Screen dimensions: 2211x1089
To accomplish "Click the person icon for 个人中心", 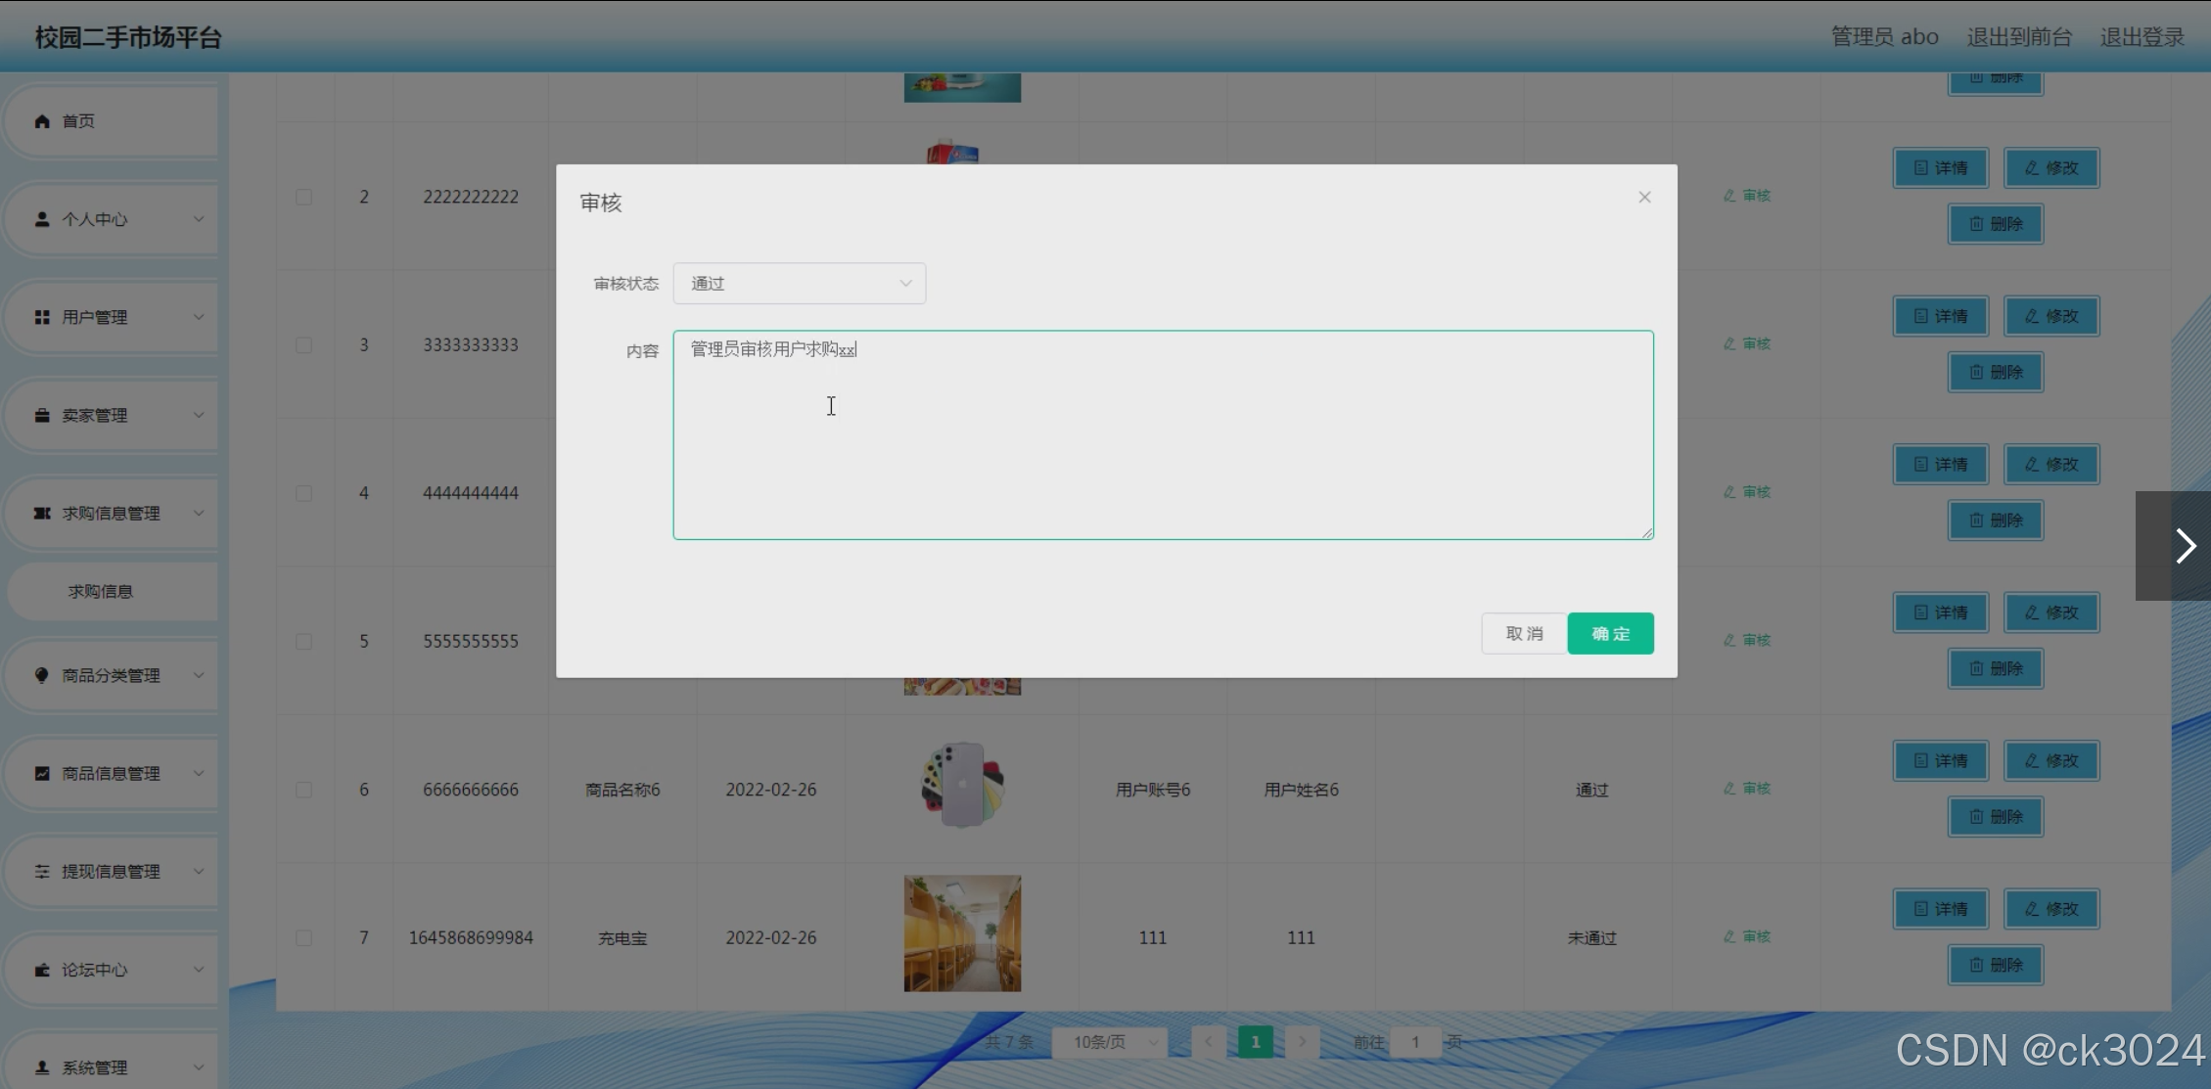I will tap(42, 219).
